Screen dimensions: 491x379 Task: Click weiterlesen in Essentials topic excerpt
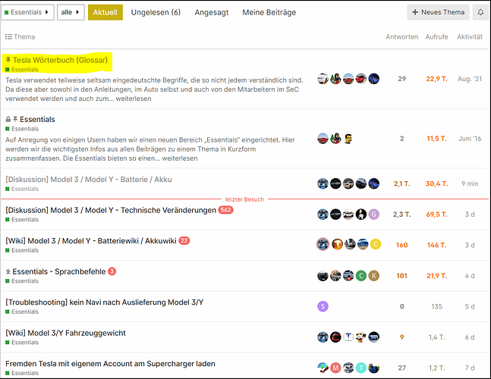(180, 158)
